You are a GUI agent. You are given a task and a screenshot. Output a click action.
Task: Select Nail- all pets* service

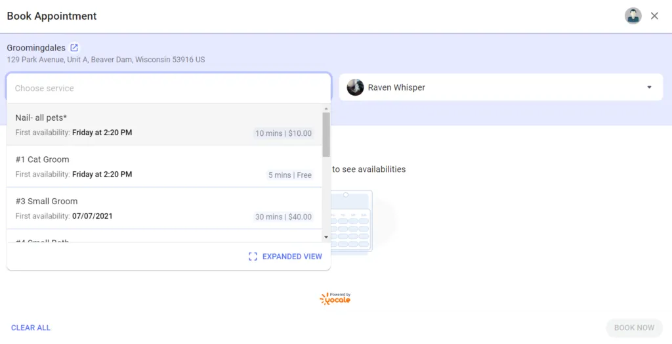(x=164, y=125)
